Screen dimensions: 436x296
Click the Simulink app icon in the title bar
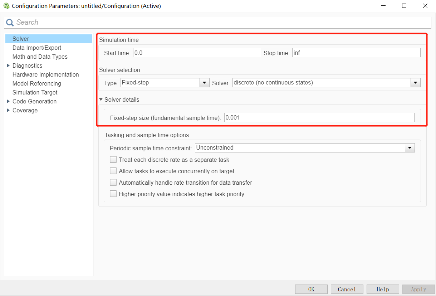(6, 6)
